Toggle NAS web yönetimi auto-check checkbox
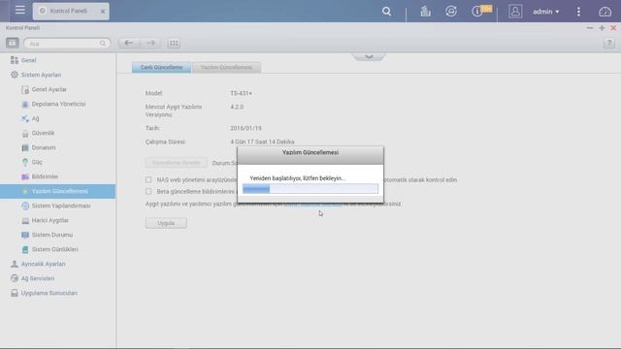 (x=148, y=179)
